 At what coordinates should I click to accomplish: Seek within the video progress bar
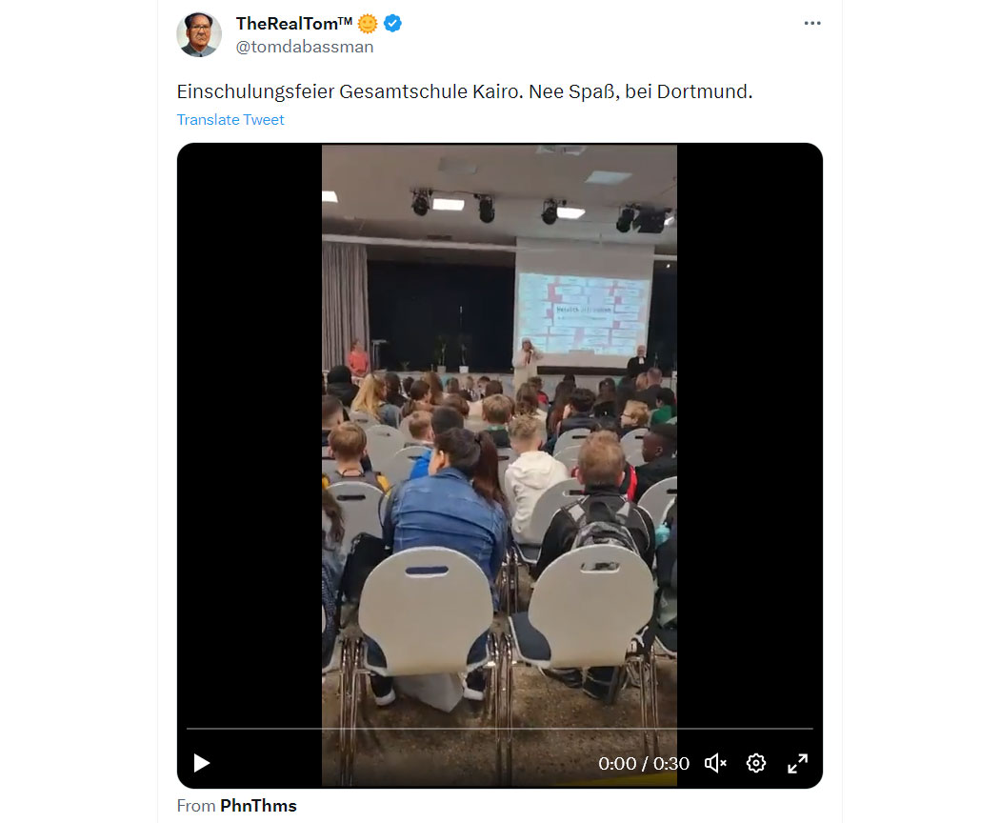(499, 728)
